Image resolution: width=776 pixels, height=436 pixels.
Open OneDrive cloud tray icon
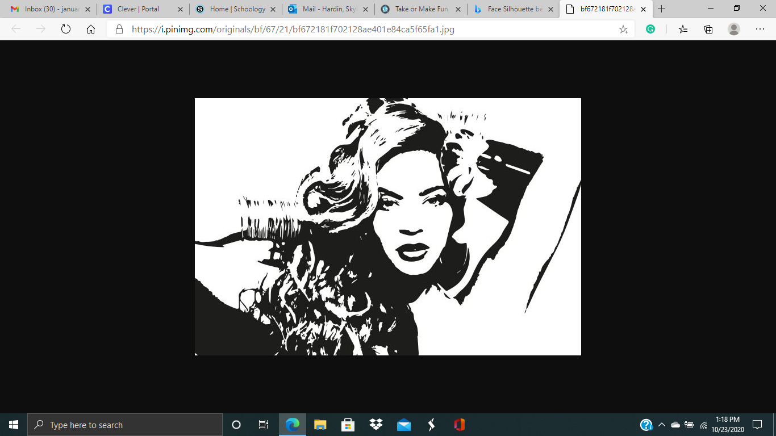[675, 425]
